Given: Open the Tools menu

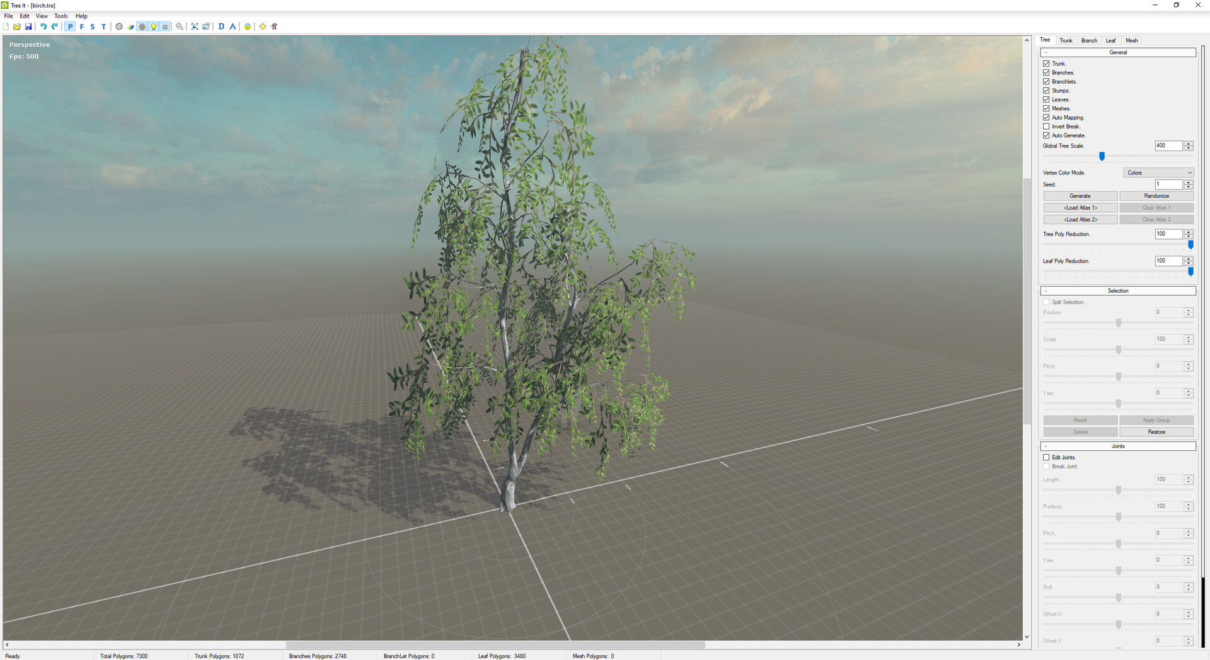Looking at the screenshot, I should [x=60, y=16].
